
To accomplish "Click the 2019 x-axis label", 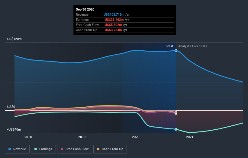I will [82, 137].
